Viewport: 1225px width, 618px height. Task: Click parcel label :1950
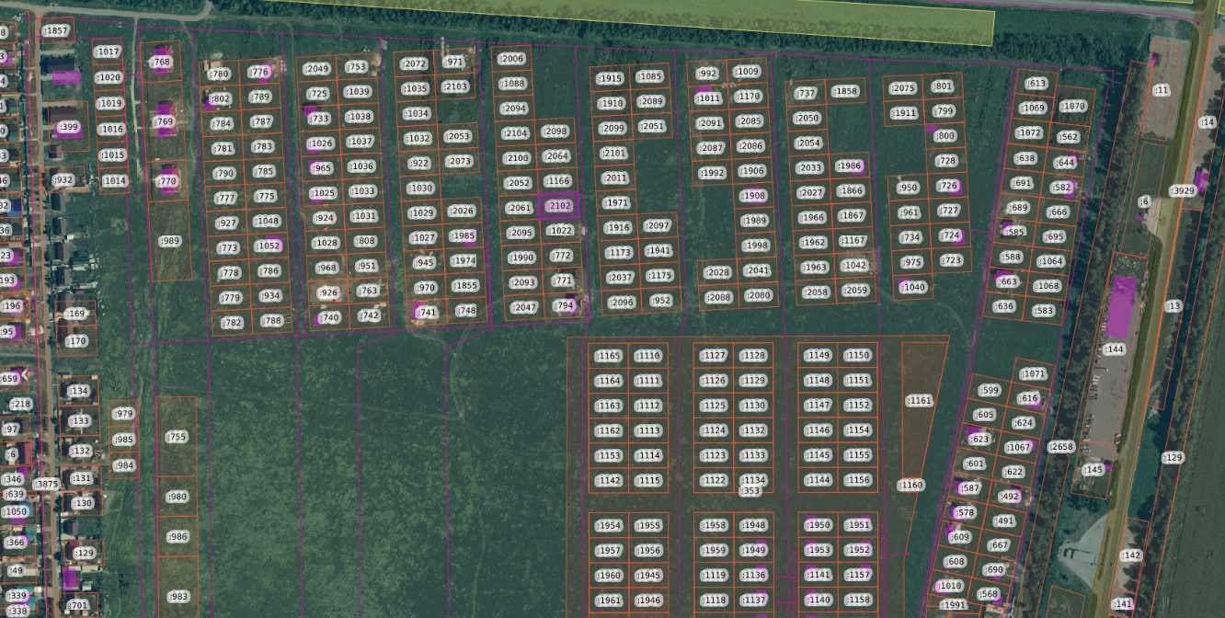click(x=818, y=525)
